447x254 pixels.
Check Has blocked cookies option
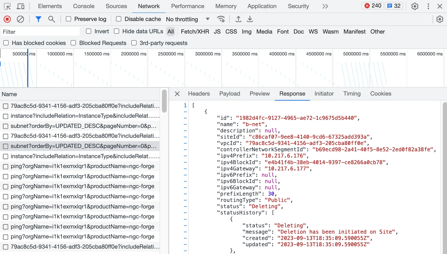click(6, 43)
